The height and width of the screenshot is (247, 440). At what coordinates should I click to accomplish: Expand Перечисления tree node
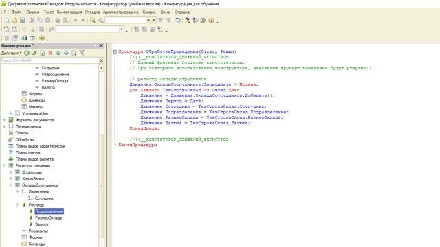[x=4, y=126]
